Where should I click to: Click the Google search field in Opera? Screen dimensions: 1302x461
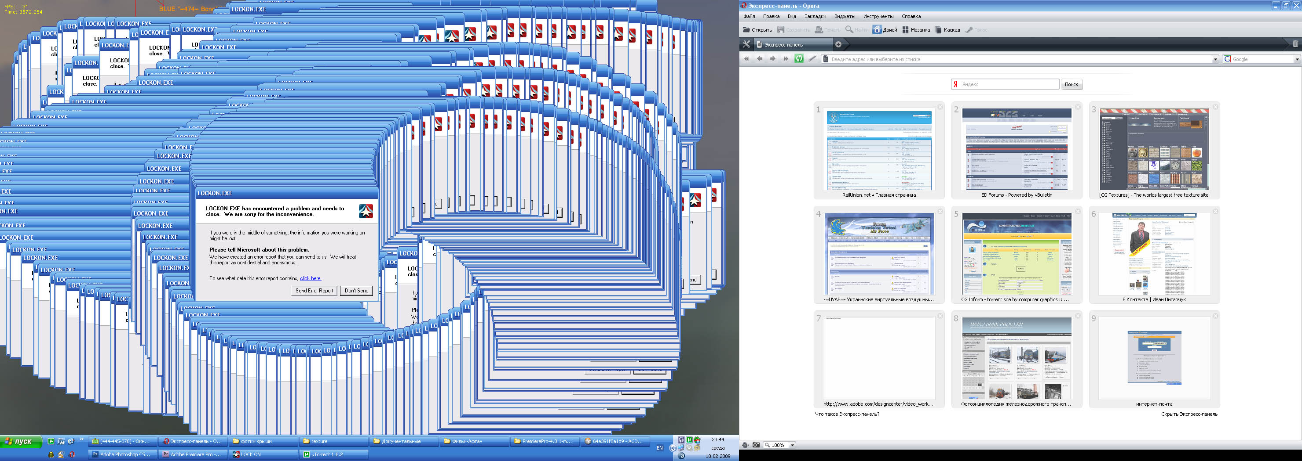click(x=1262, y=60)
